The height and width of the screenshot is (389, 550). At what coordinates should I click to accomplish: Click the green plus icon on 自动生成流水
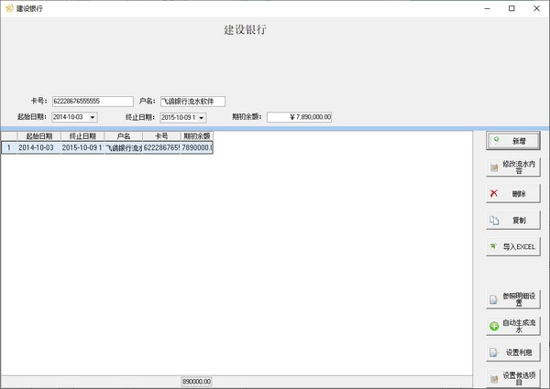(494, 327)
